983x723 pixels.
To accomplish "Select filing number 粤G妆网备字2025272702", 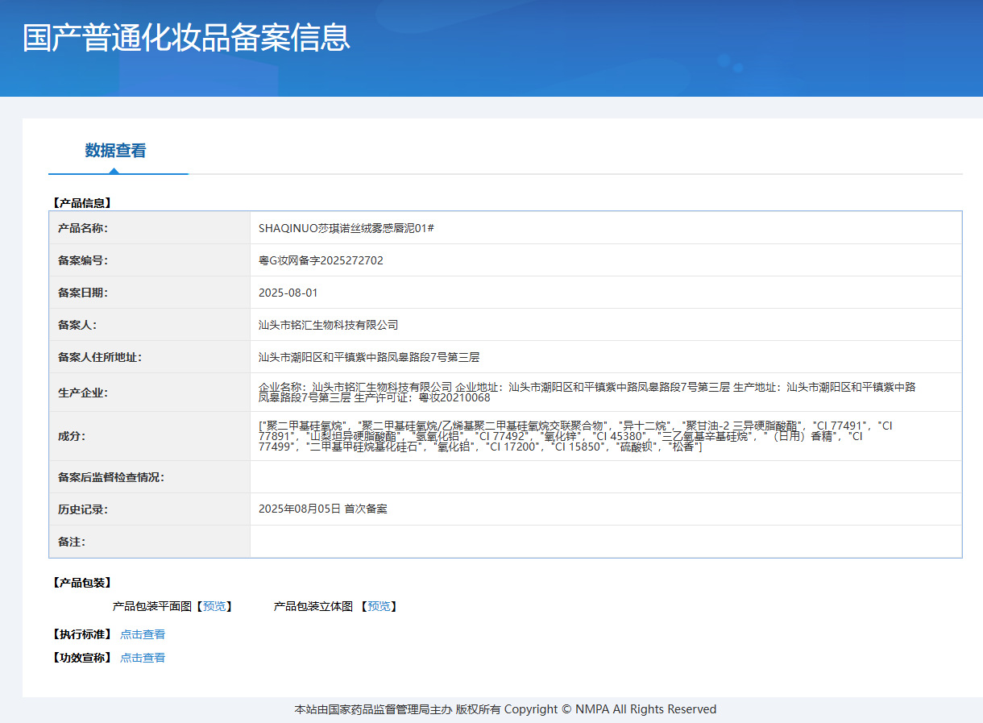I will [321, 260].
